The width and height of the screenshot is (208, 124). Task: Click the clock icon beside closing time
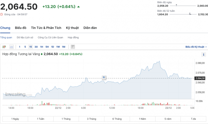click(x=2, y=14)
